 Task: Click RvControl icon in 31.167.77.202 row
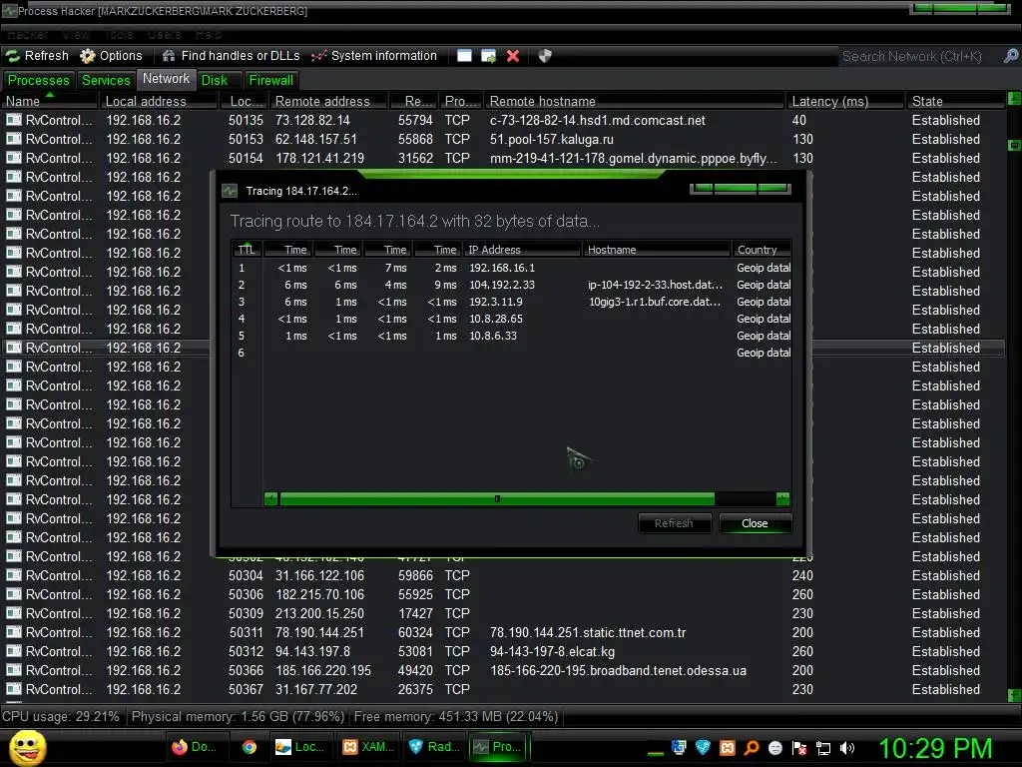tap(14, 689)
